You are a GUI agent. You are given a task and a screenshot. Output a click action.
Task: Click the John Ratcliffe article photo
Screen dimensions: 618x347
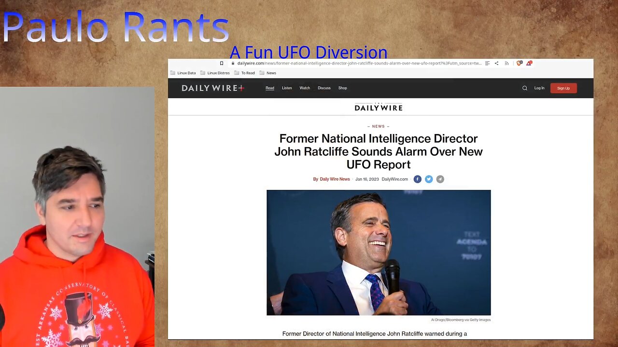click(379, 253)
